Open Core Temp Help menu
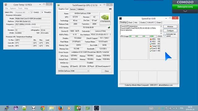This screenshot has height=111, width=198. tap(26, 8)
